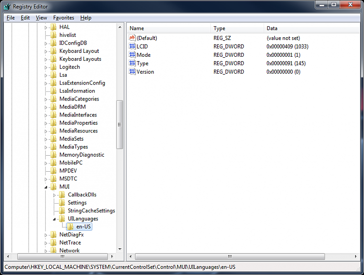Click the MUI folder icon

[53, 187]
